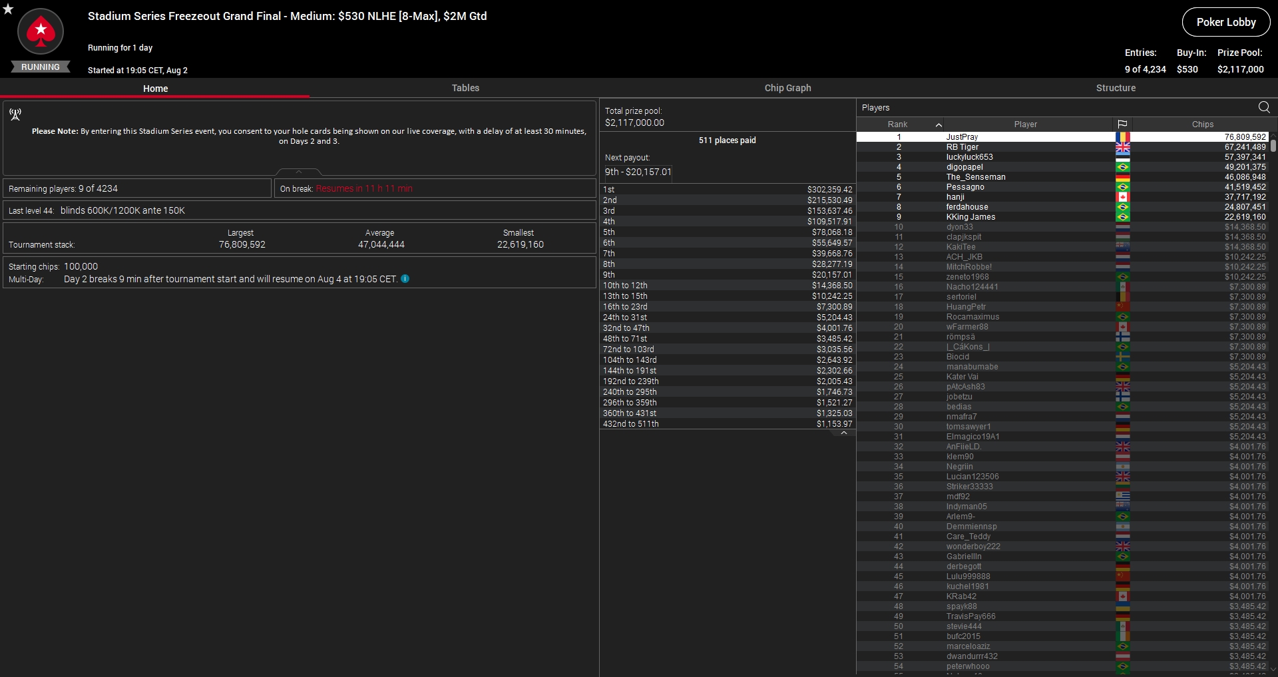Click blinds 600K/1200K ante 150K
The image size is (1278, 677).
pos(122,210)
